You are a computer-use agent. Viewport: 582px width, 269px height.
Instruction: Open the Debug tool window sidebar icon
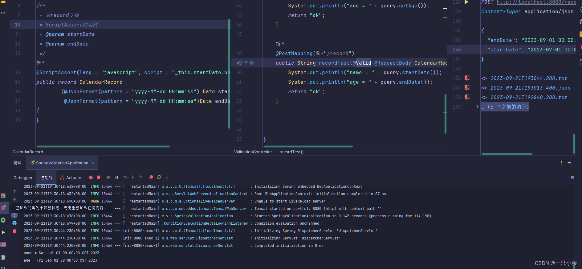3,207
